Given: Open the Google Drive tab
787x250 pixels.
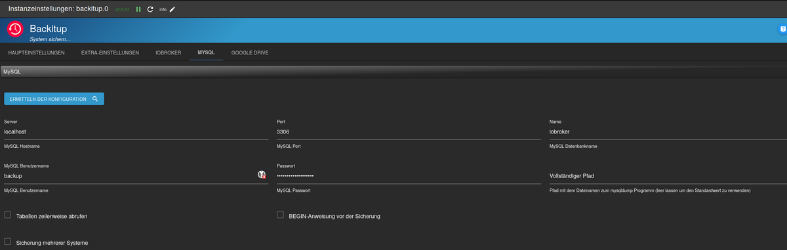Looking at the screenshot, I should tap(250, 52).
